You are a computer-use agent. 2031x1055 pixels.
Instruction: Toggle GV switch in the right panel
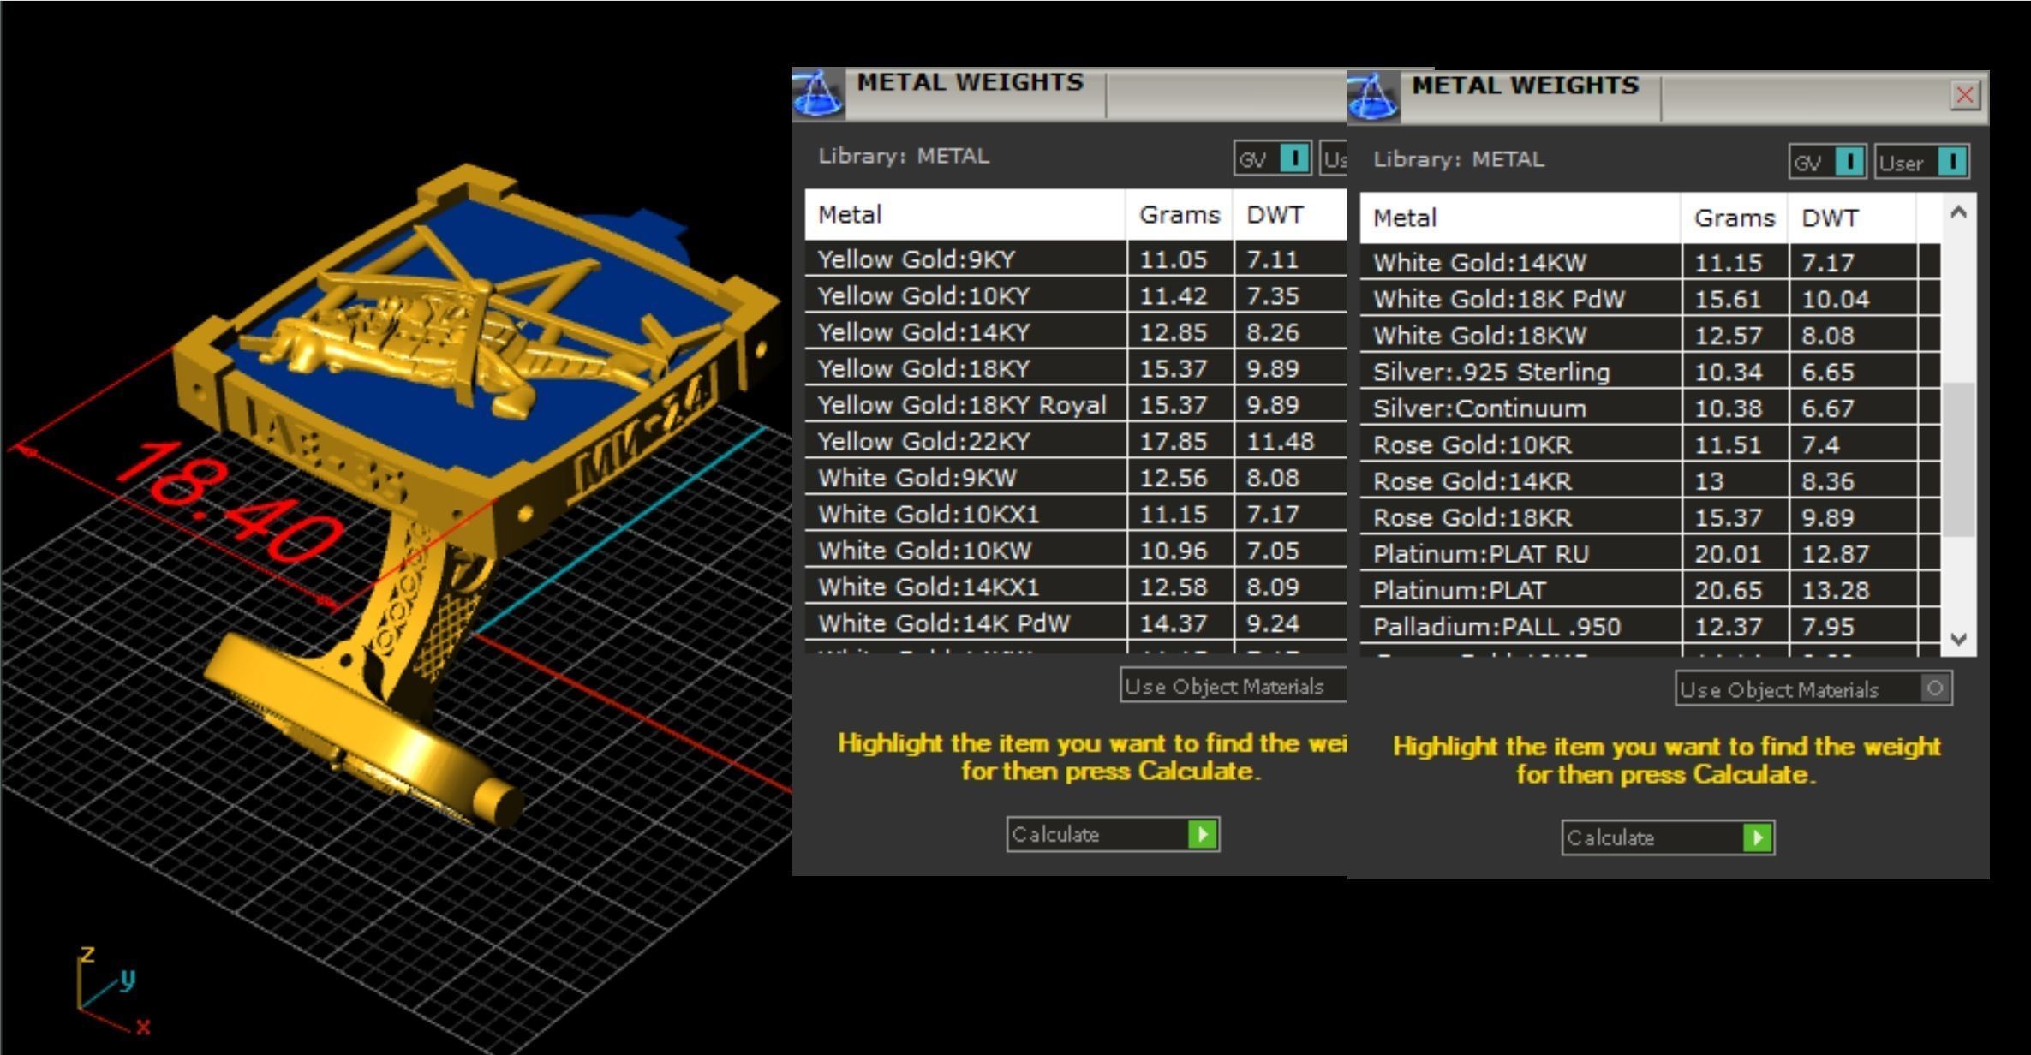(1849, 162)
